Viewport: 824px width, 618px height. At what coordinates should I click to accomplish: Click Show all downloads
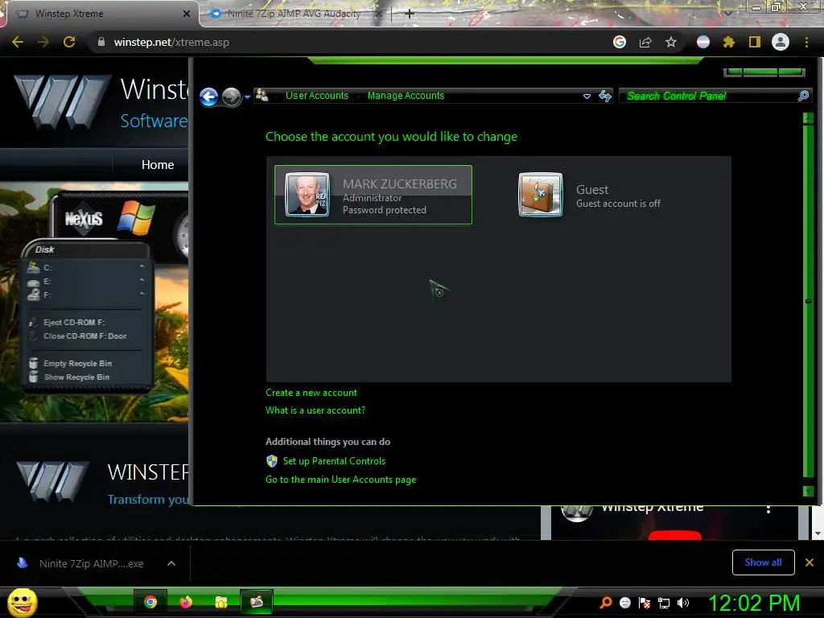click(x=763, y=562)
